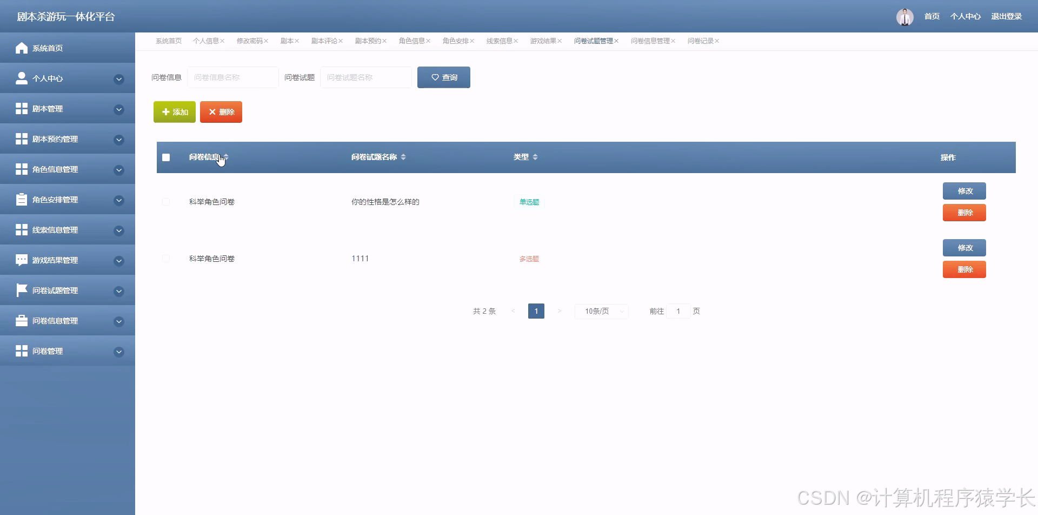Screen dimensions: 1038x515
Task: Select page 1 in pagination
Action: (536, 311)
